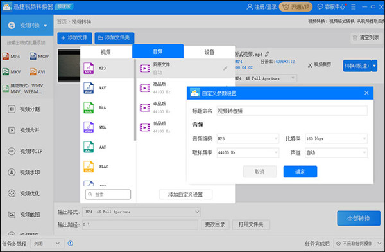The width and height of the screenshot is (385, 252).
Task: Open the file's MP4 4K Full Aperture dropdown
Action: 266,78
